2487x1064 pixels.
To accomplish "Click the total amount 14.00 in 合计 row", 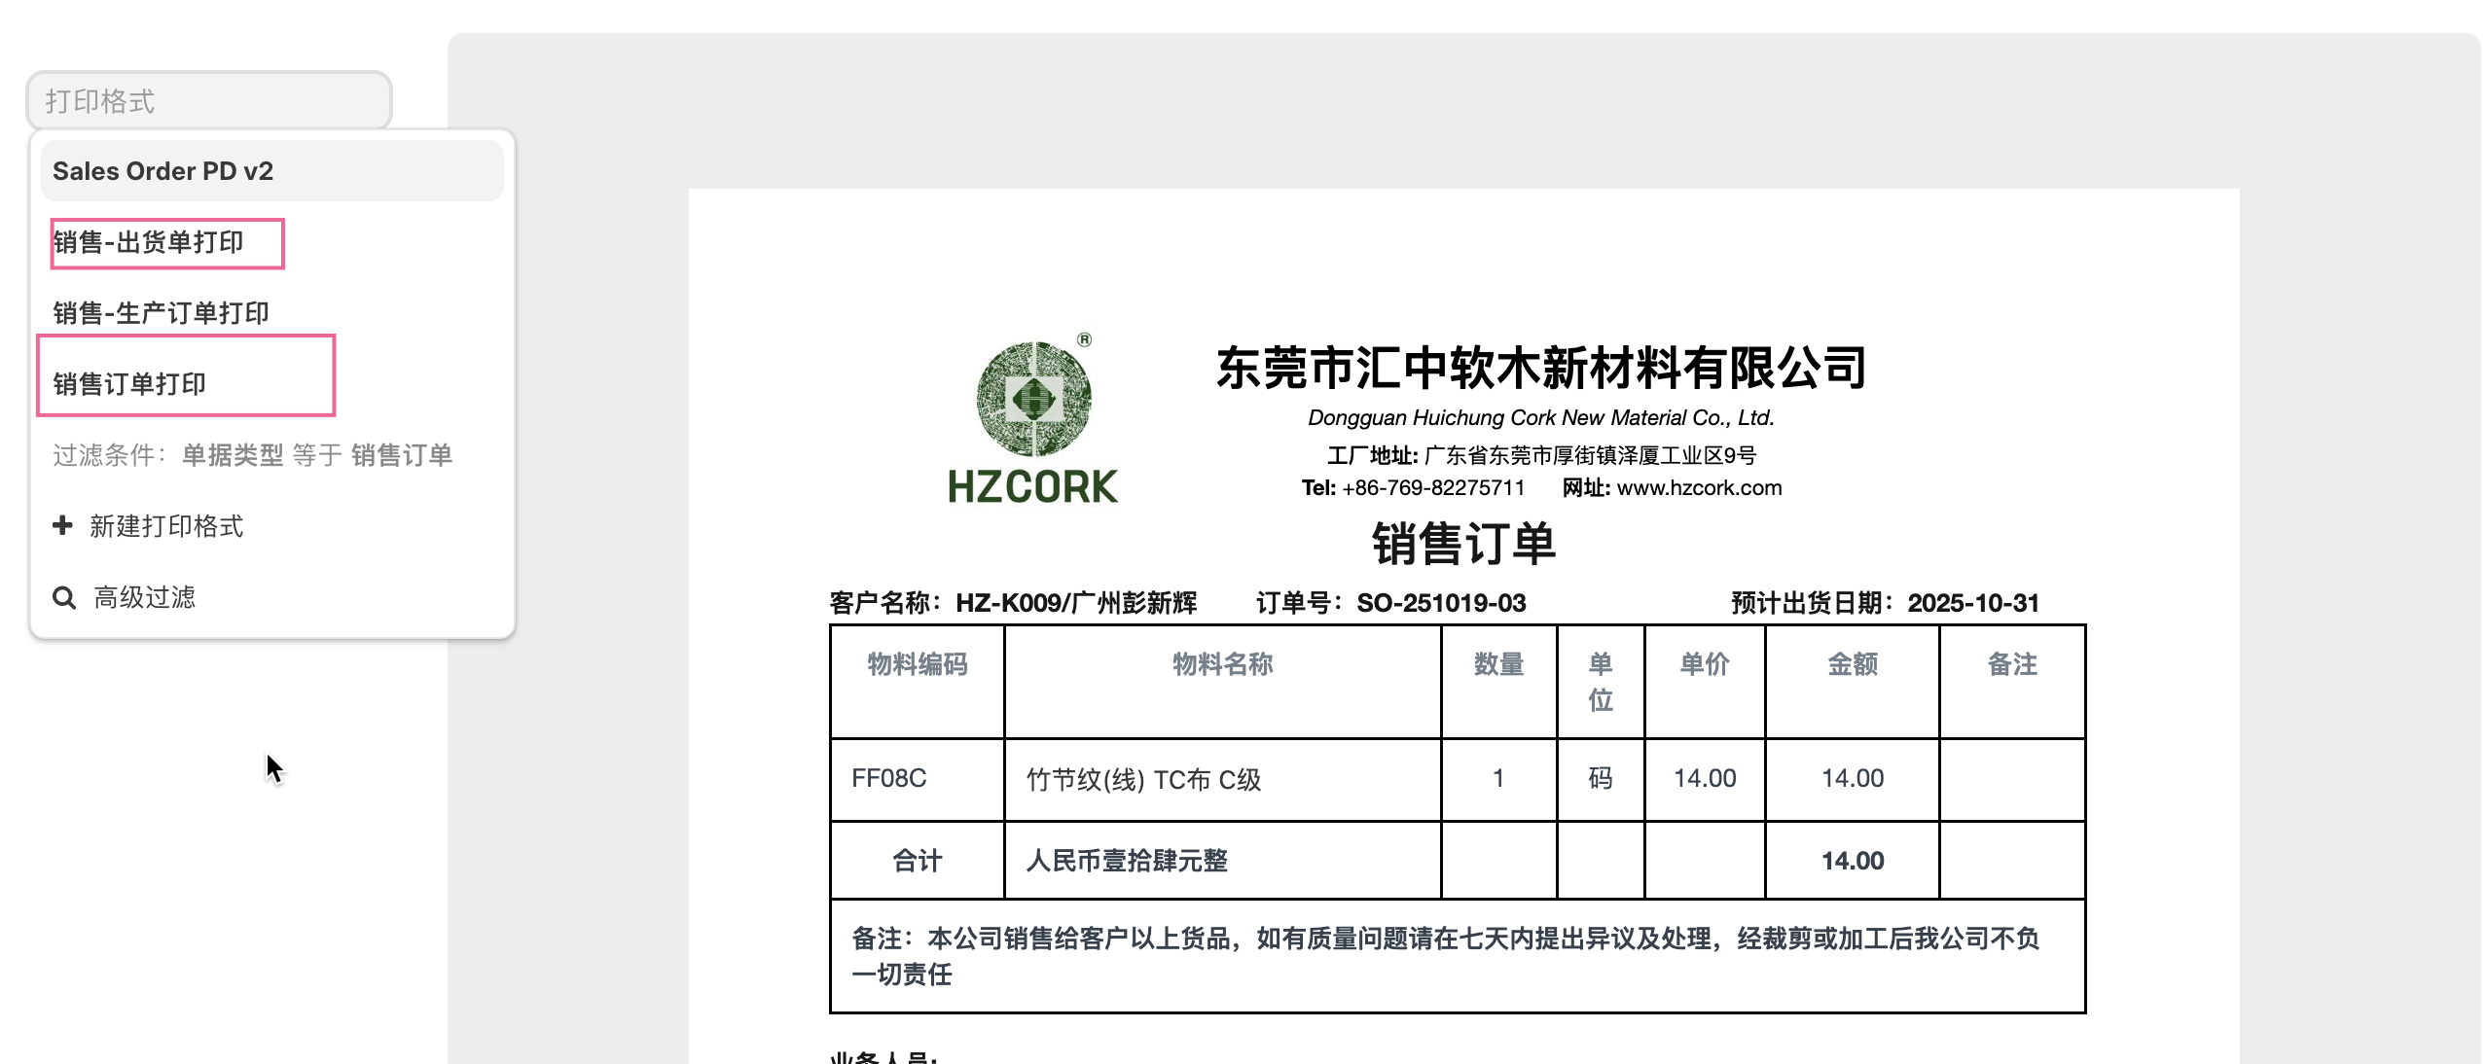I will [x=1853, y=860].
